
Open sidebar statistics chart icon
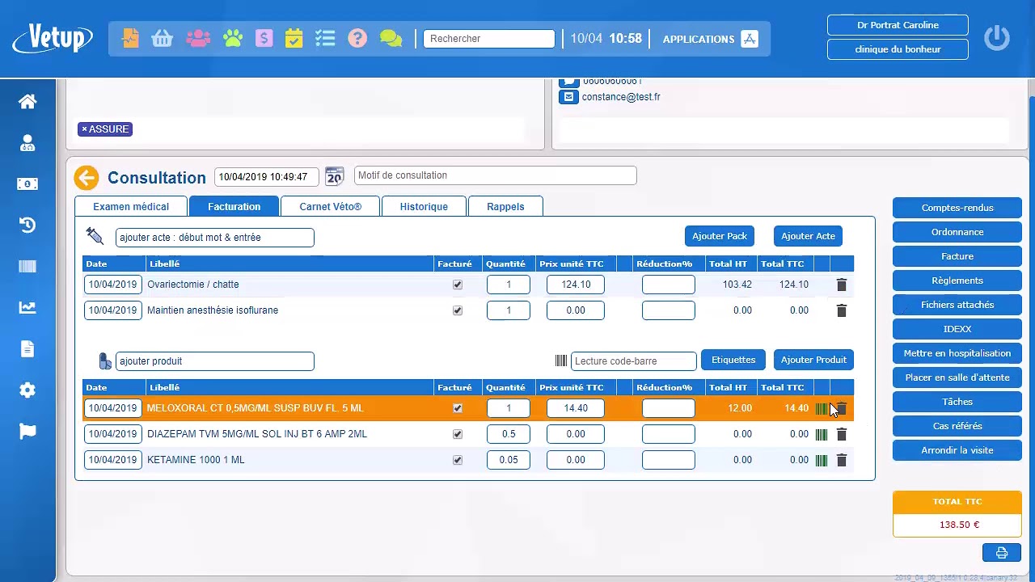click(27, 307)
